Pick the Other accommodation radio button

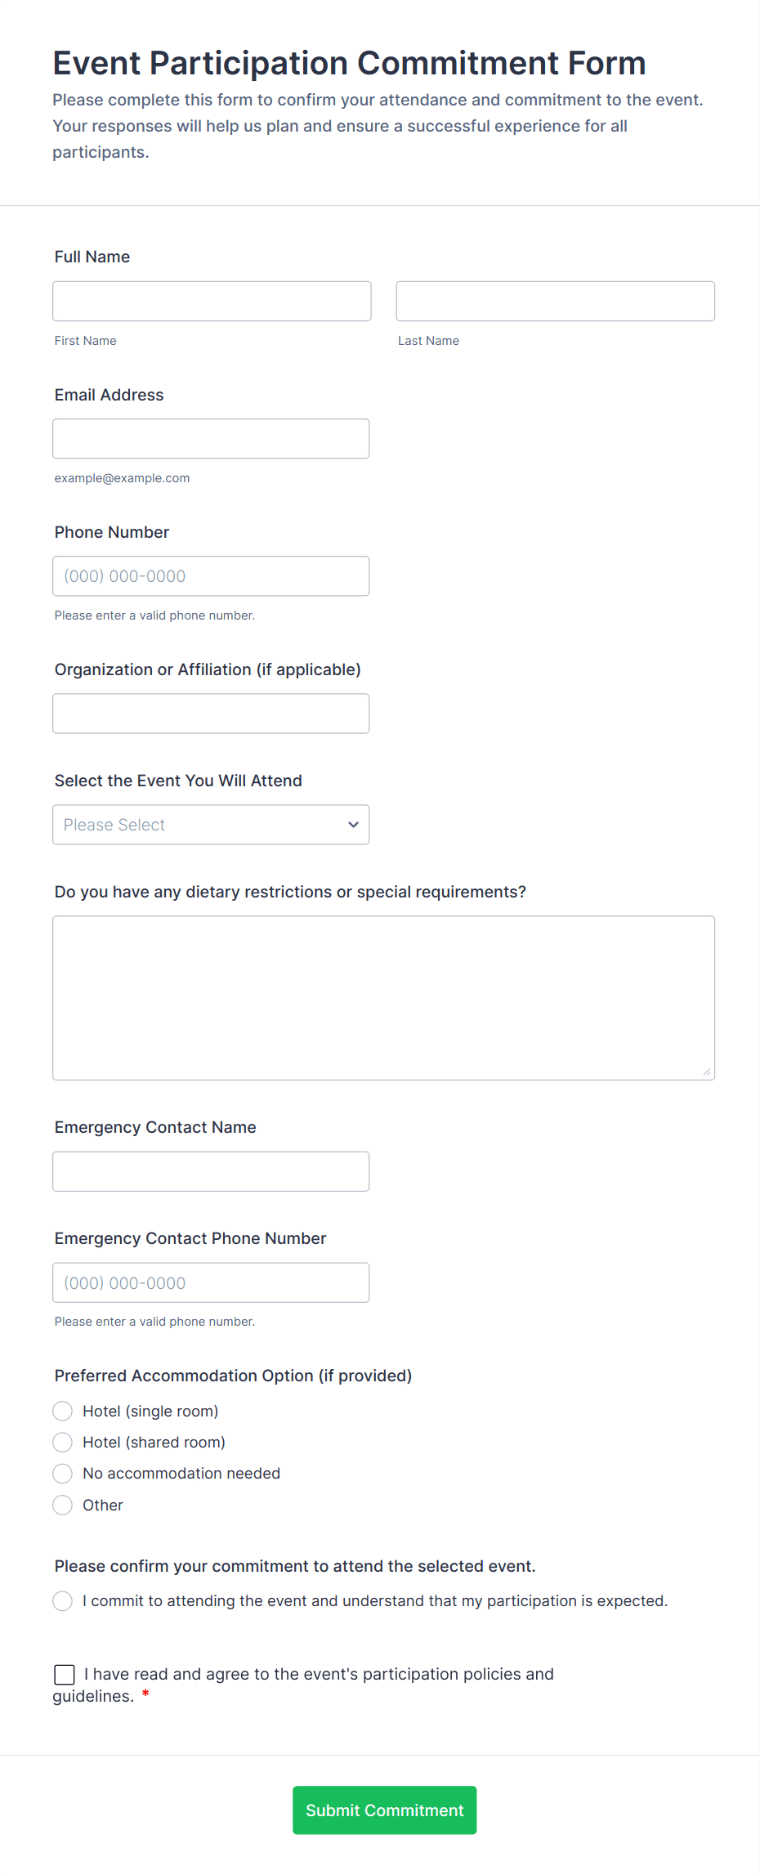[63, 1505]
